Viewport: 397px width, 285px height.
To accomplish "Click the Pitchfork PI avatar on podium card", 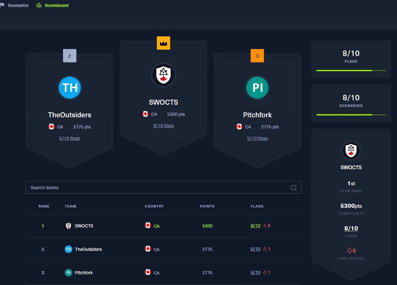I will pyautogui.click(x=257, y=88).
